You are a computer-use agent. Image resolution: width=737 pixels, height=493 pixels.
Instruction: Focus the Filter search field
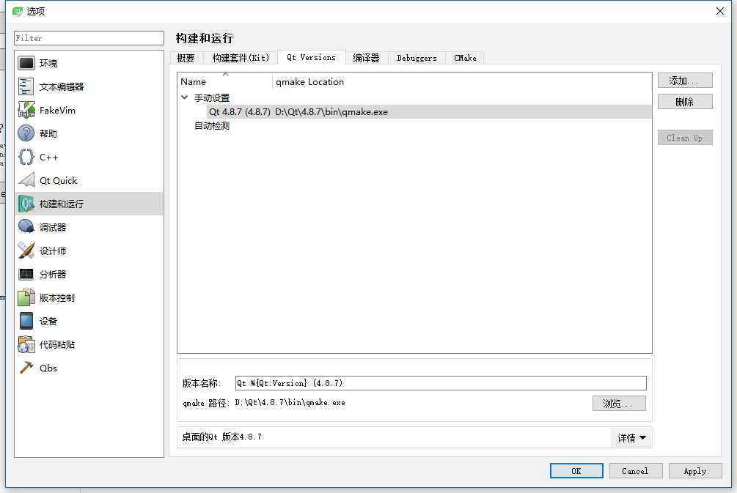[x=89, y=38]
